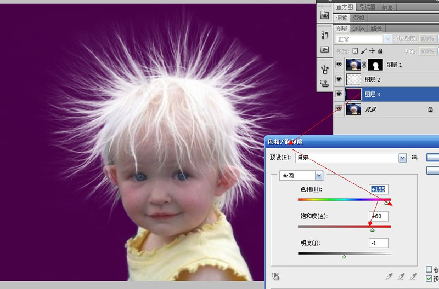The image size is (439, 289).
Task: Open the Clone Source stamp icon
Action: pyautogui.click(x=325, y=83)
